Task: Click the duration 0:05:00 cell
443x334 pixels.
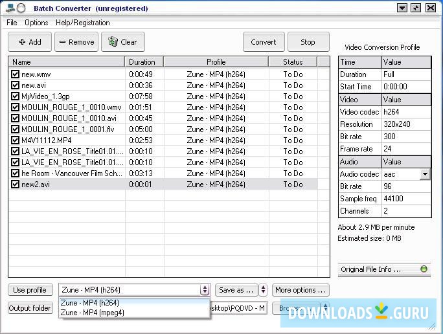Action: click(x=141, y=129)
